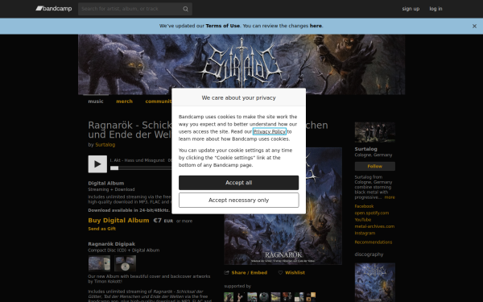Viewport: 483px width, 302px height.
Task: Click the Share / Embed icon
Action: tap(227, 273)
